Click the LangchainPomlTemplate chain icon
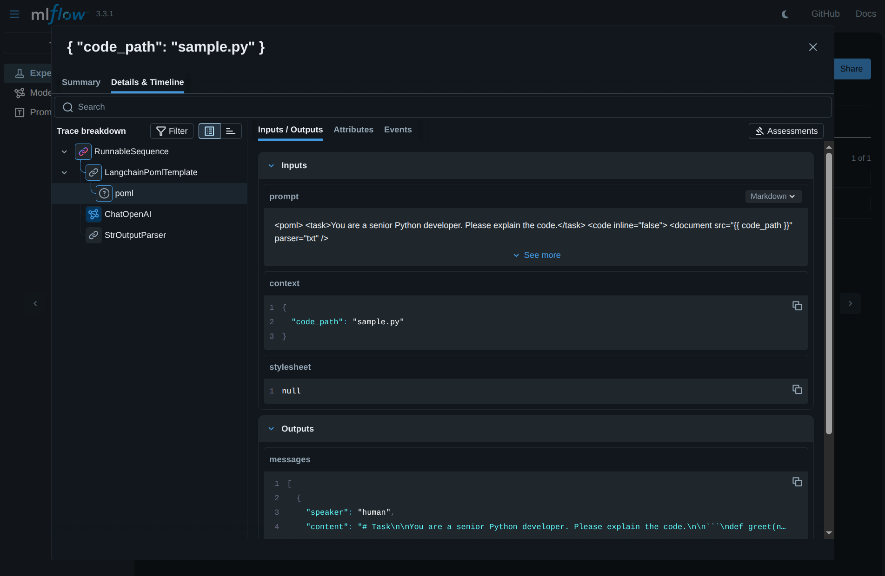The width and height of the screenshot is (885, 576). (93, 173)
